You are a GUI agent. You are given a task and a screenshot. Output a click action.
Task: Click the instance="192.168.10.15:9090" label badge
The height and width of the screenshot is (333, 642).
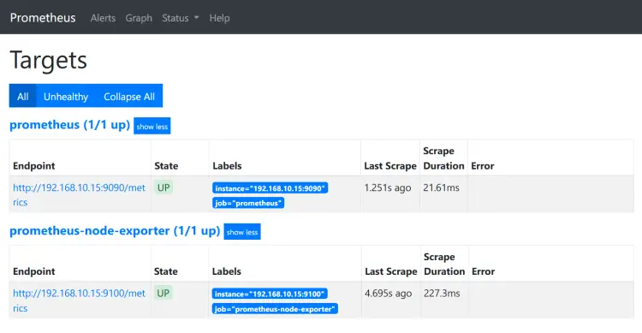(x=270, y=188)
